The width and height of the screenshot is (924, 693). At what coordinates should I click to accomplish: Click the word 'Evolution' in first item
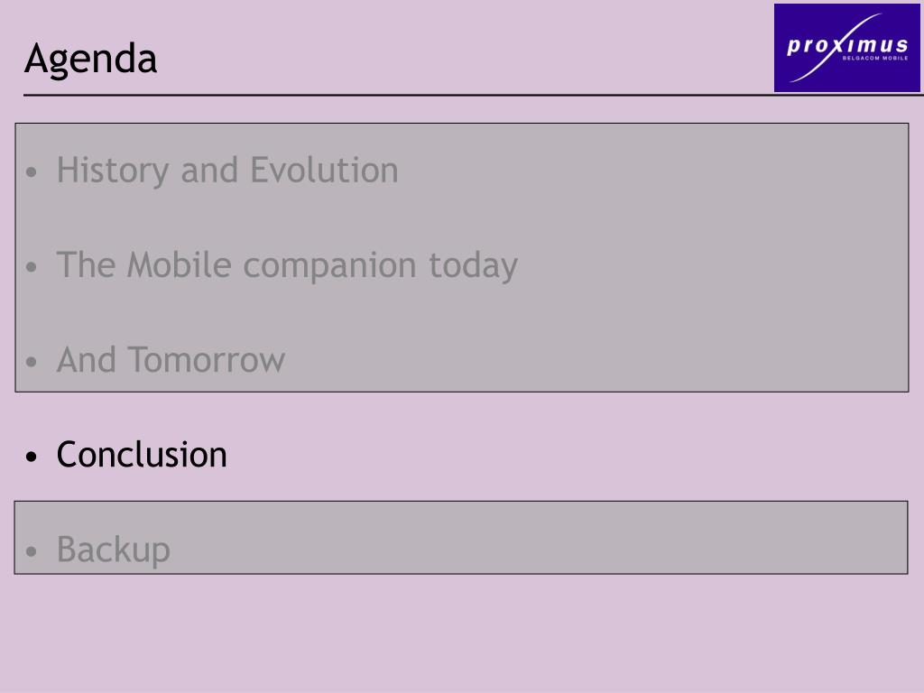(x=325, y=171)
